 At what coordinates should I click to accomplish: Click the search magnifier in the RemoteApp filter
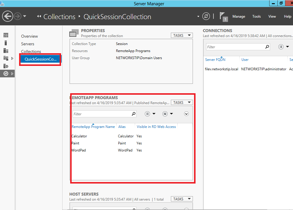pyautogui.click(x=134, y=114)
